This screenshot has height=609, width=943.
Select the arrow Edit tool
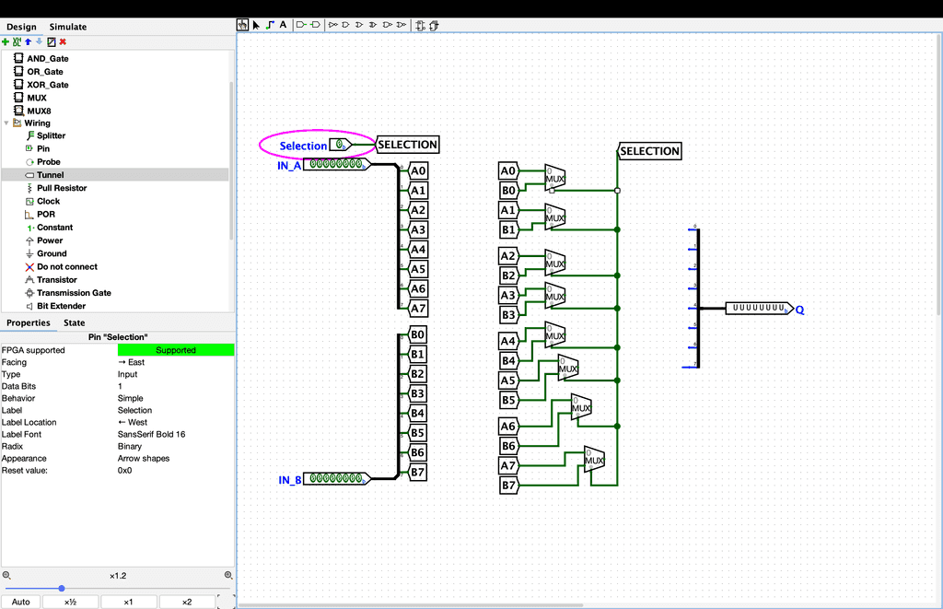(x=256, y=25)
